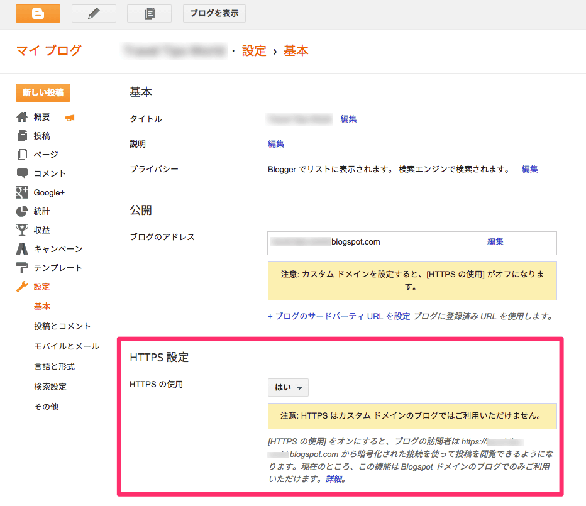Open the stats pie chart icon
Viewport: 586px width, 506px height.
coord(22,211)
